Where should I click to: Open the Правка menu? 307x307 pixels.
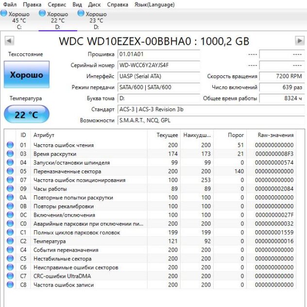click(32, 4)
